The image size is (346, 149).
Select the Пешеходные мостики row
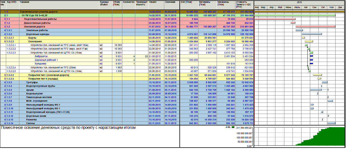click(127, 97)
